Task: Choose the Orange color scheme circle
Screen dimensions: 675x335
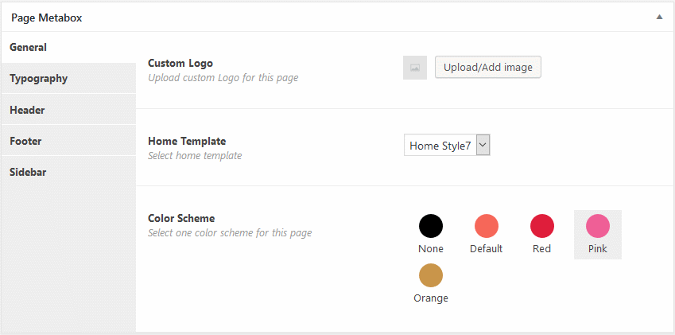Action: (x=430, y=275)
